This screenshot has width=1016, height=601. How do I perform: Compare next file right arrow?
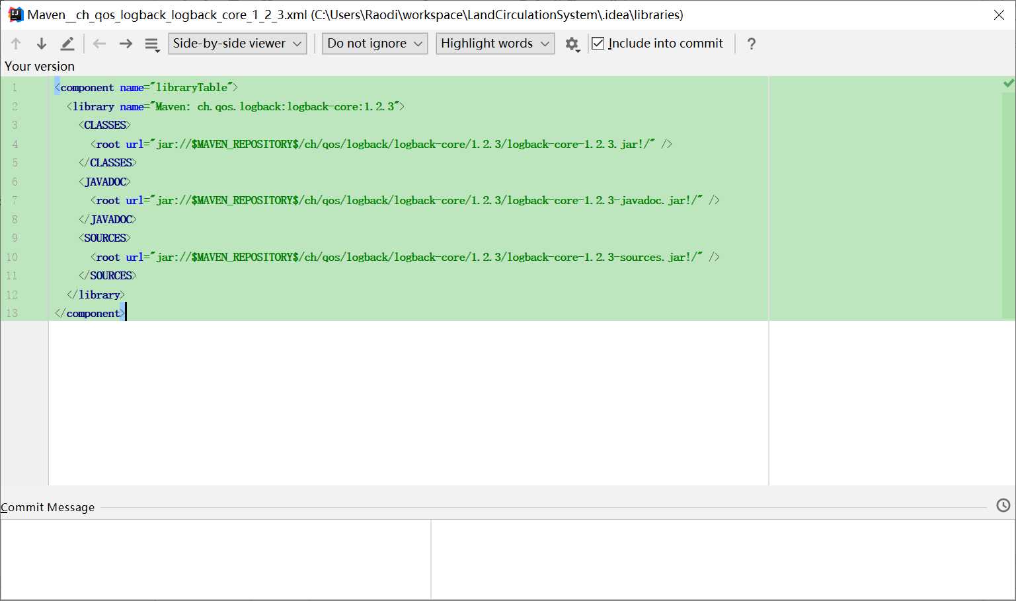(x=126, y=44)
